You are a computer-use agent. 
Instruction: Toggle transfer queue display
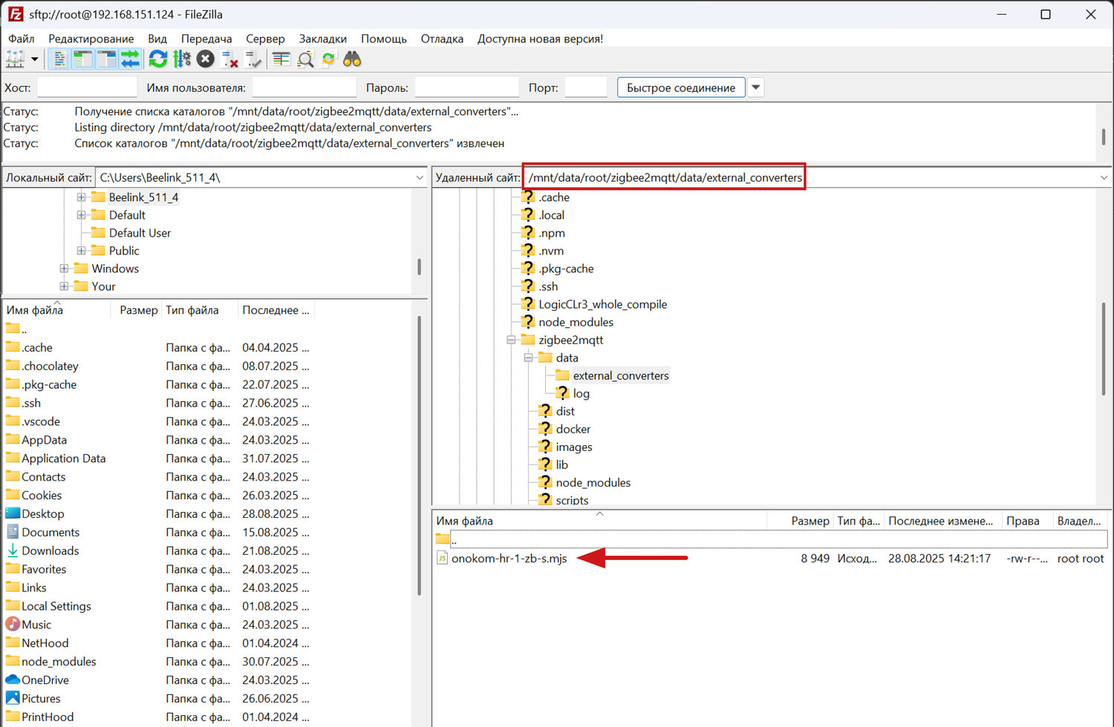pos(131,59)
